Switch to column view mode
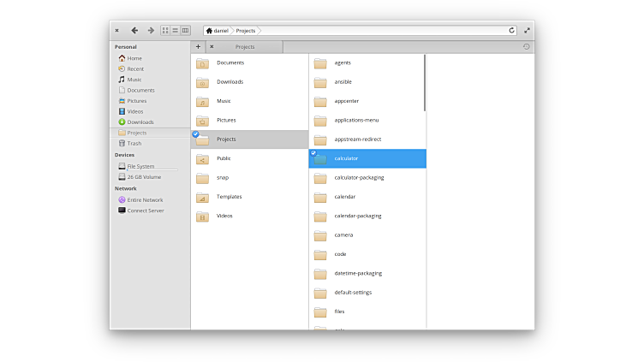 point(185,30)
